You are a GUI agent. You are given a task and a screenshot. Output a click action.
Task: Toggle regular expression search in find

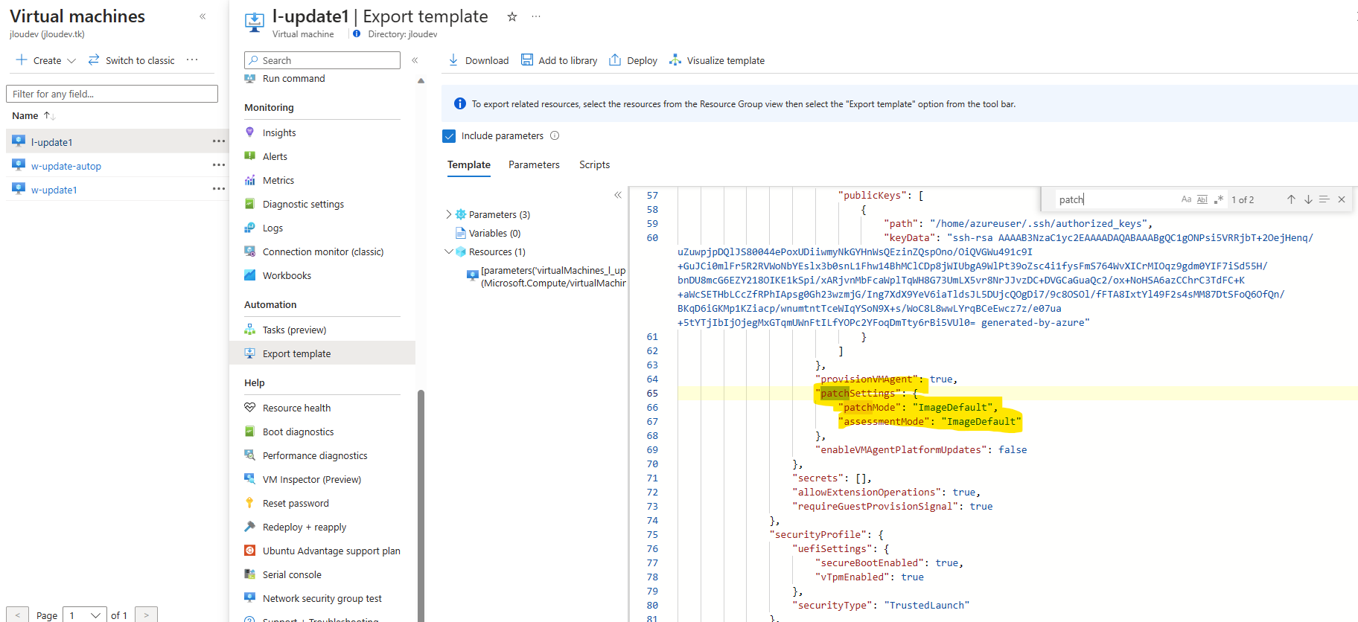coord(1219,199)
